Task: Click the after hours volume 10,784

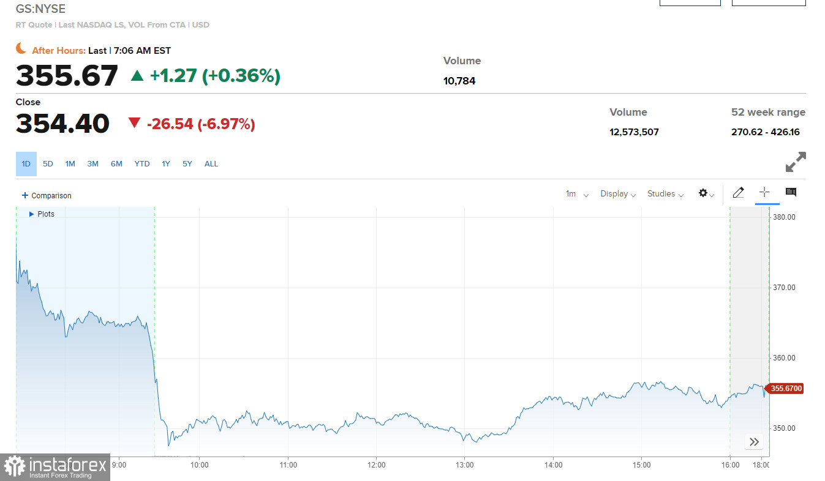Action: click(x=459, y=81)
